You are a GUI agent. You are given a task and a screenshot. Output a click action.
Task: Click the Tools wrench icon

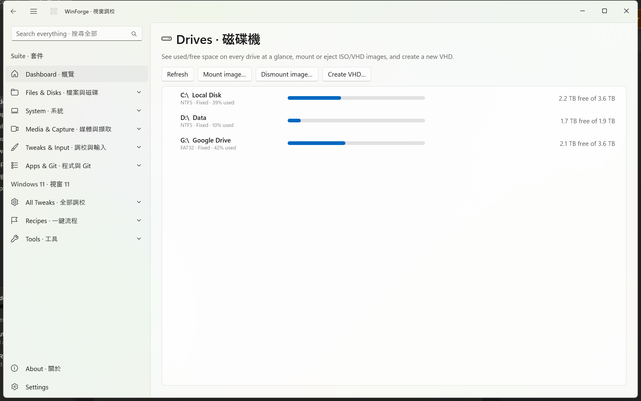pos(15,239)
